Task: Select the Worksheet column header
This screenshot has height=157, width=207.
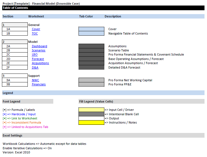Action: (36, 16)
